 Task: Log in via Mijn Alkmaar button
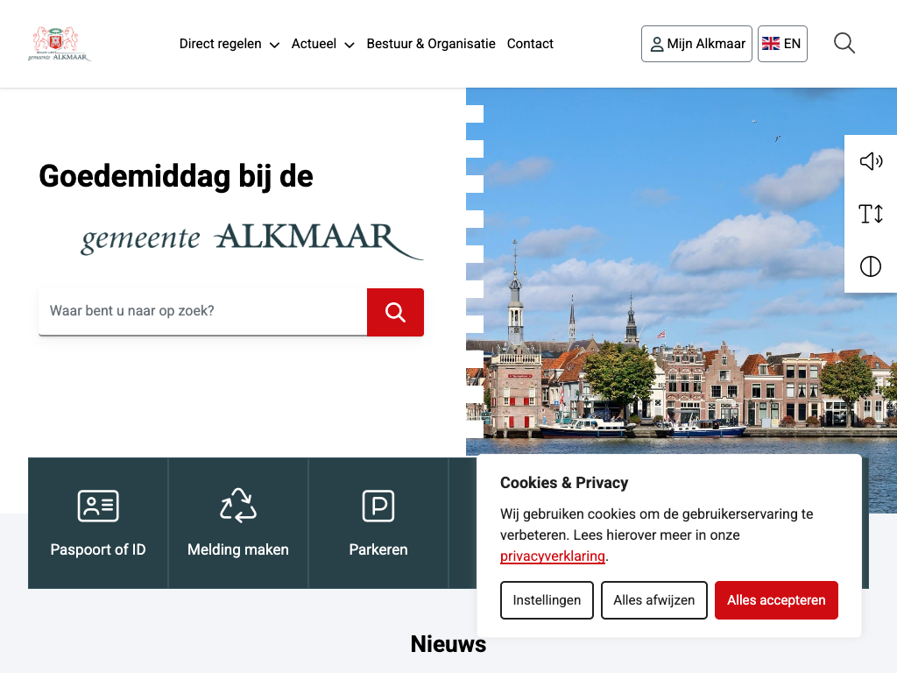[x=696, y=44]
